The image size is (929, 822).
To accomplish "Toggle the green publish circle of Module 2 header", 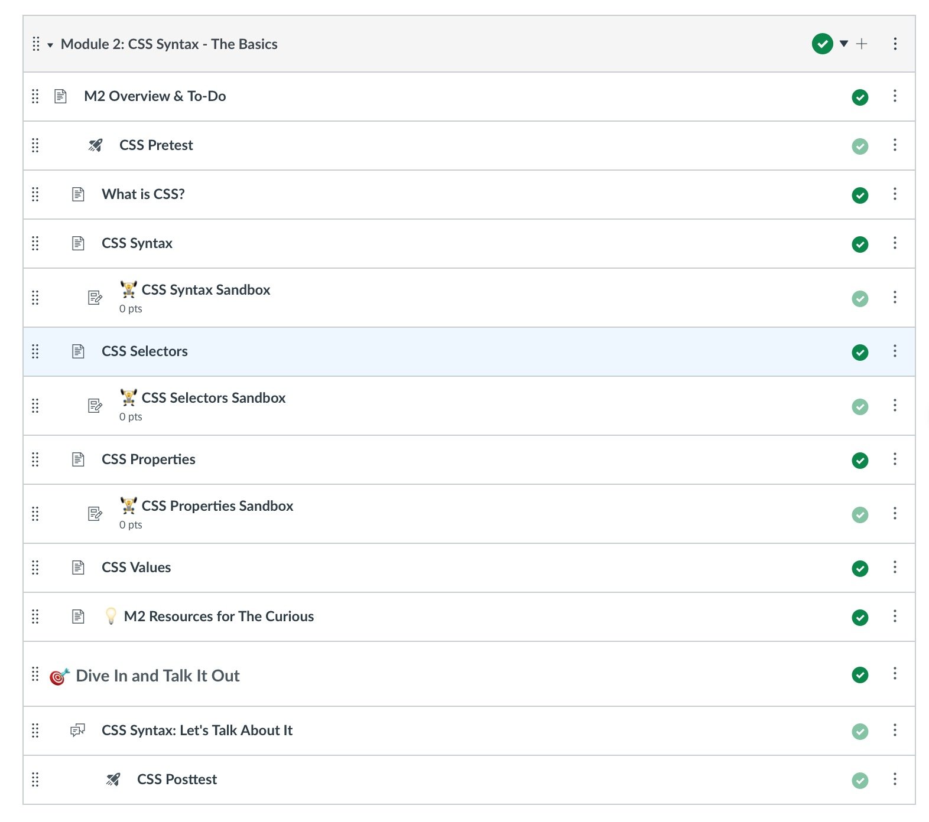I will point(822,44).
